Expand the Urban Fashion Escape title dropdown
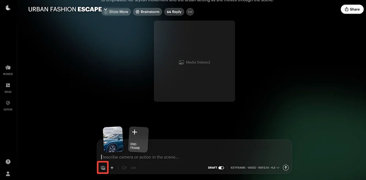Screen dimensions: 366x180 click(105, 10)
